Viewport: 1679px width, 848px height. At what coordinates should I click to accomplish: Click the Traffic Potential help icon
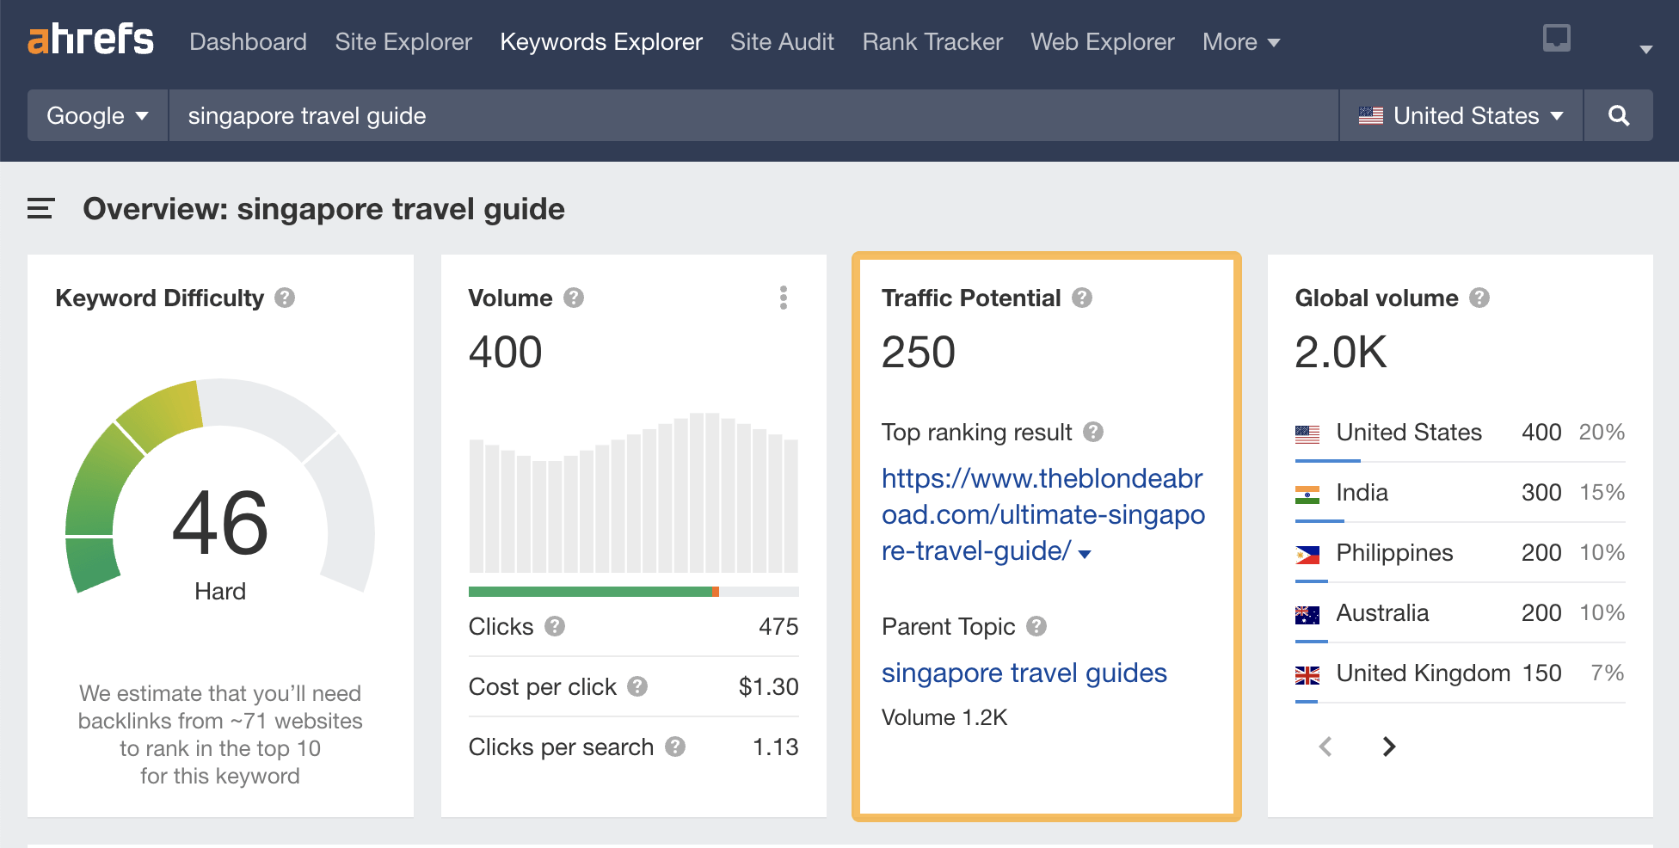(x=1083, y=298)
